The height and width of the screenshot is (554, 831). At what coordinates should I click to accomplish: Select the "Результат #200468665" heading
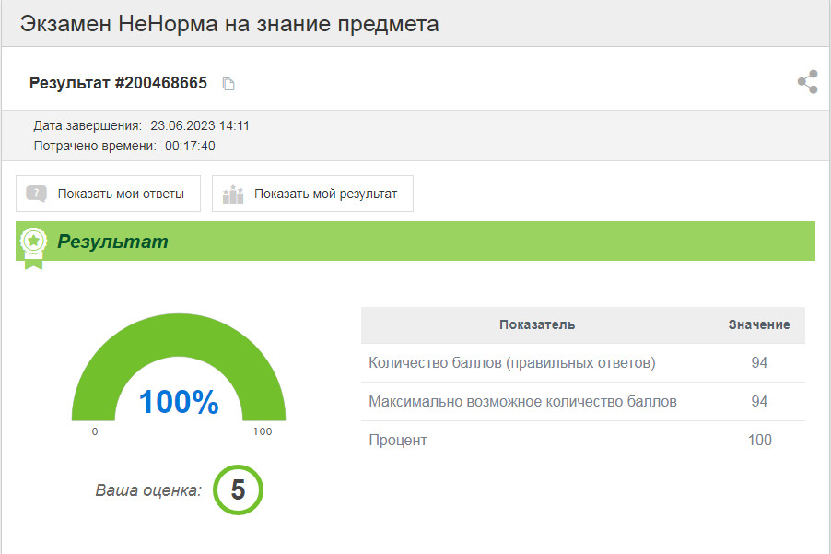pos(118,83)
